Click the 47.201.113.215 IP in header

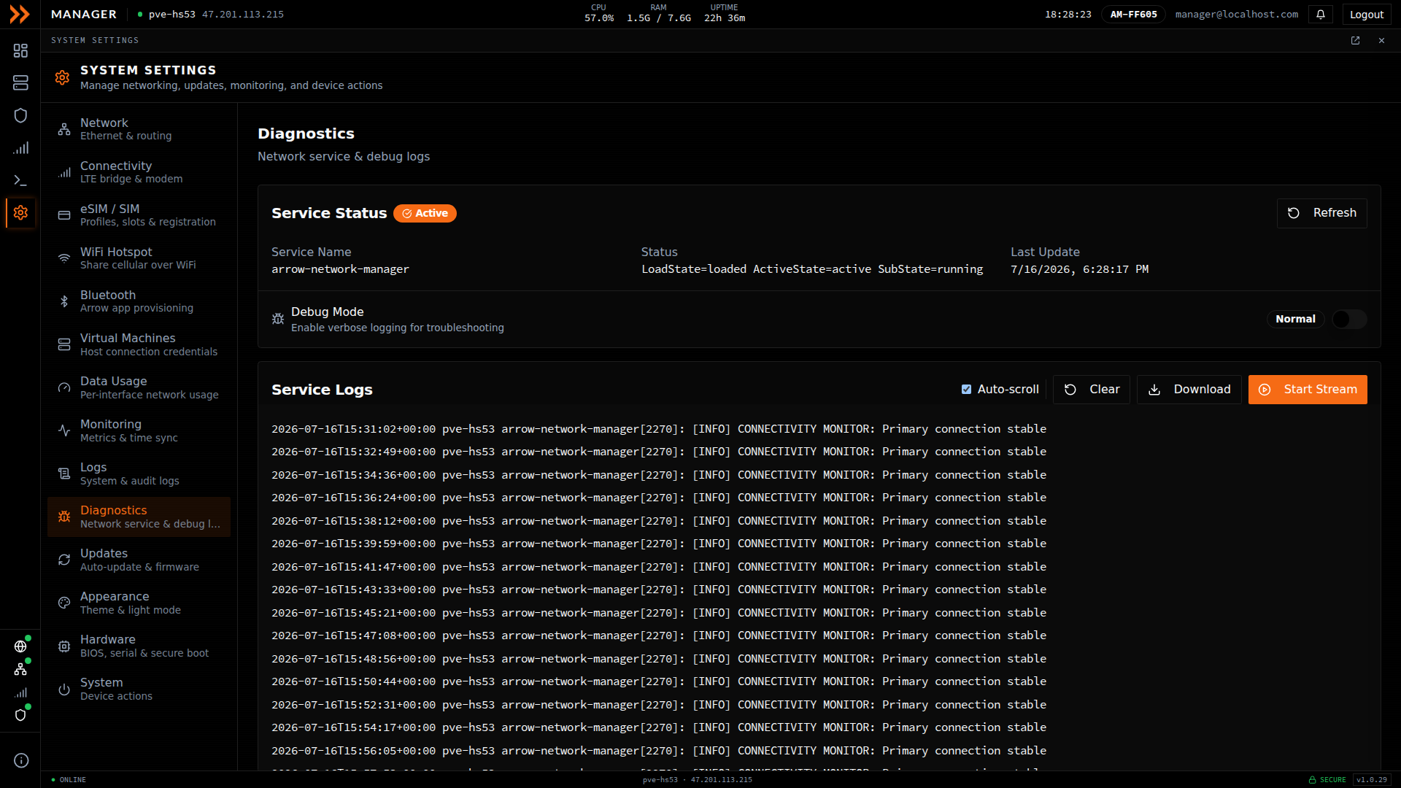click(x=243, y=14)
